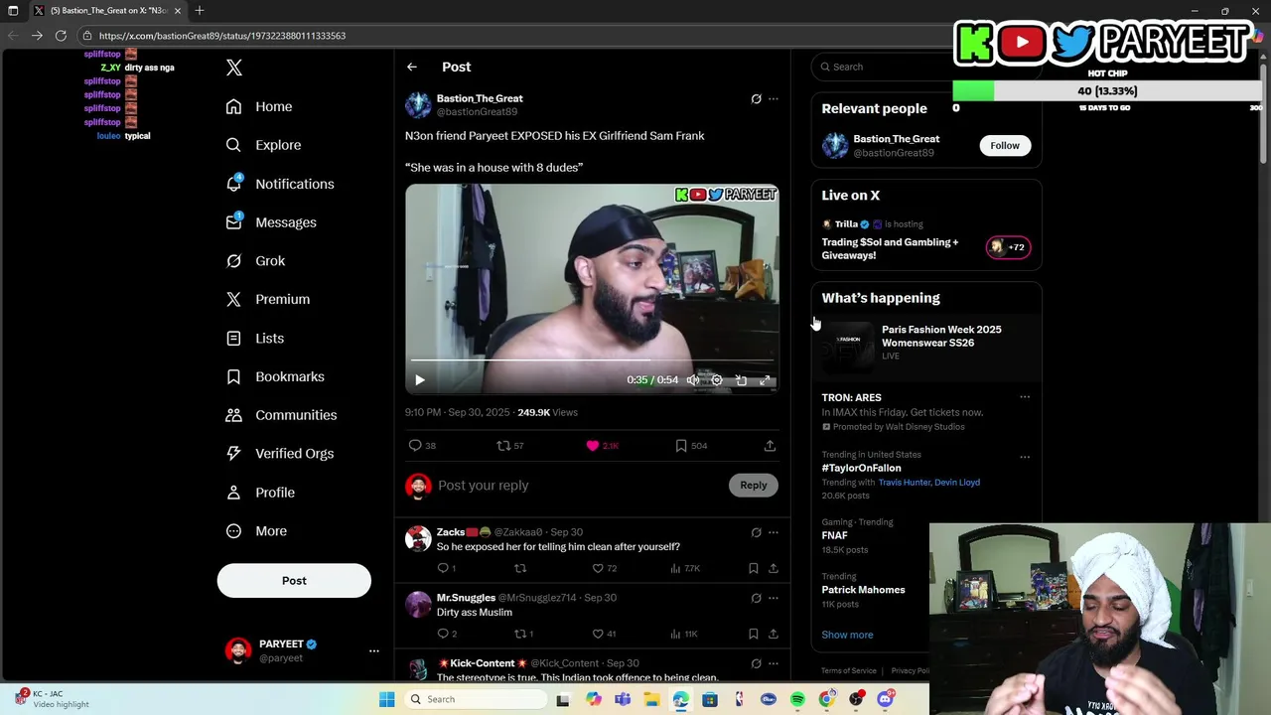Click the white Post button

tap(294, 581)
